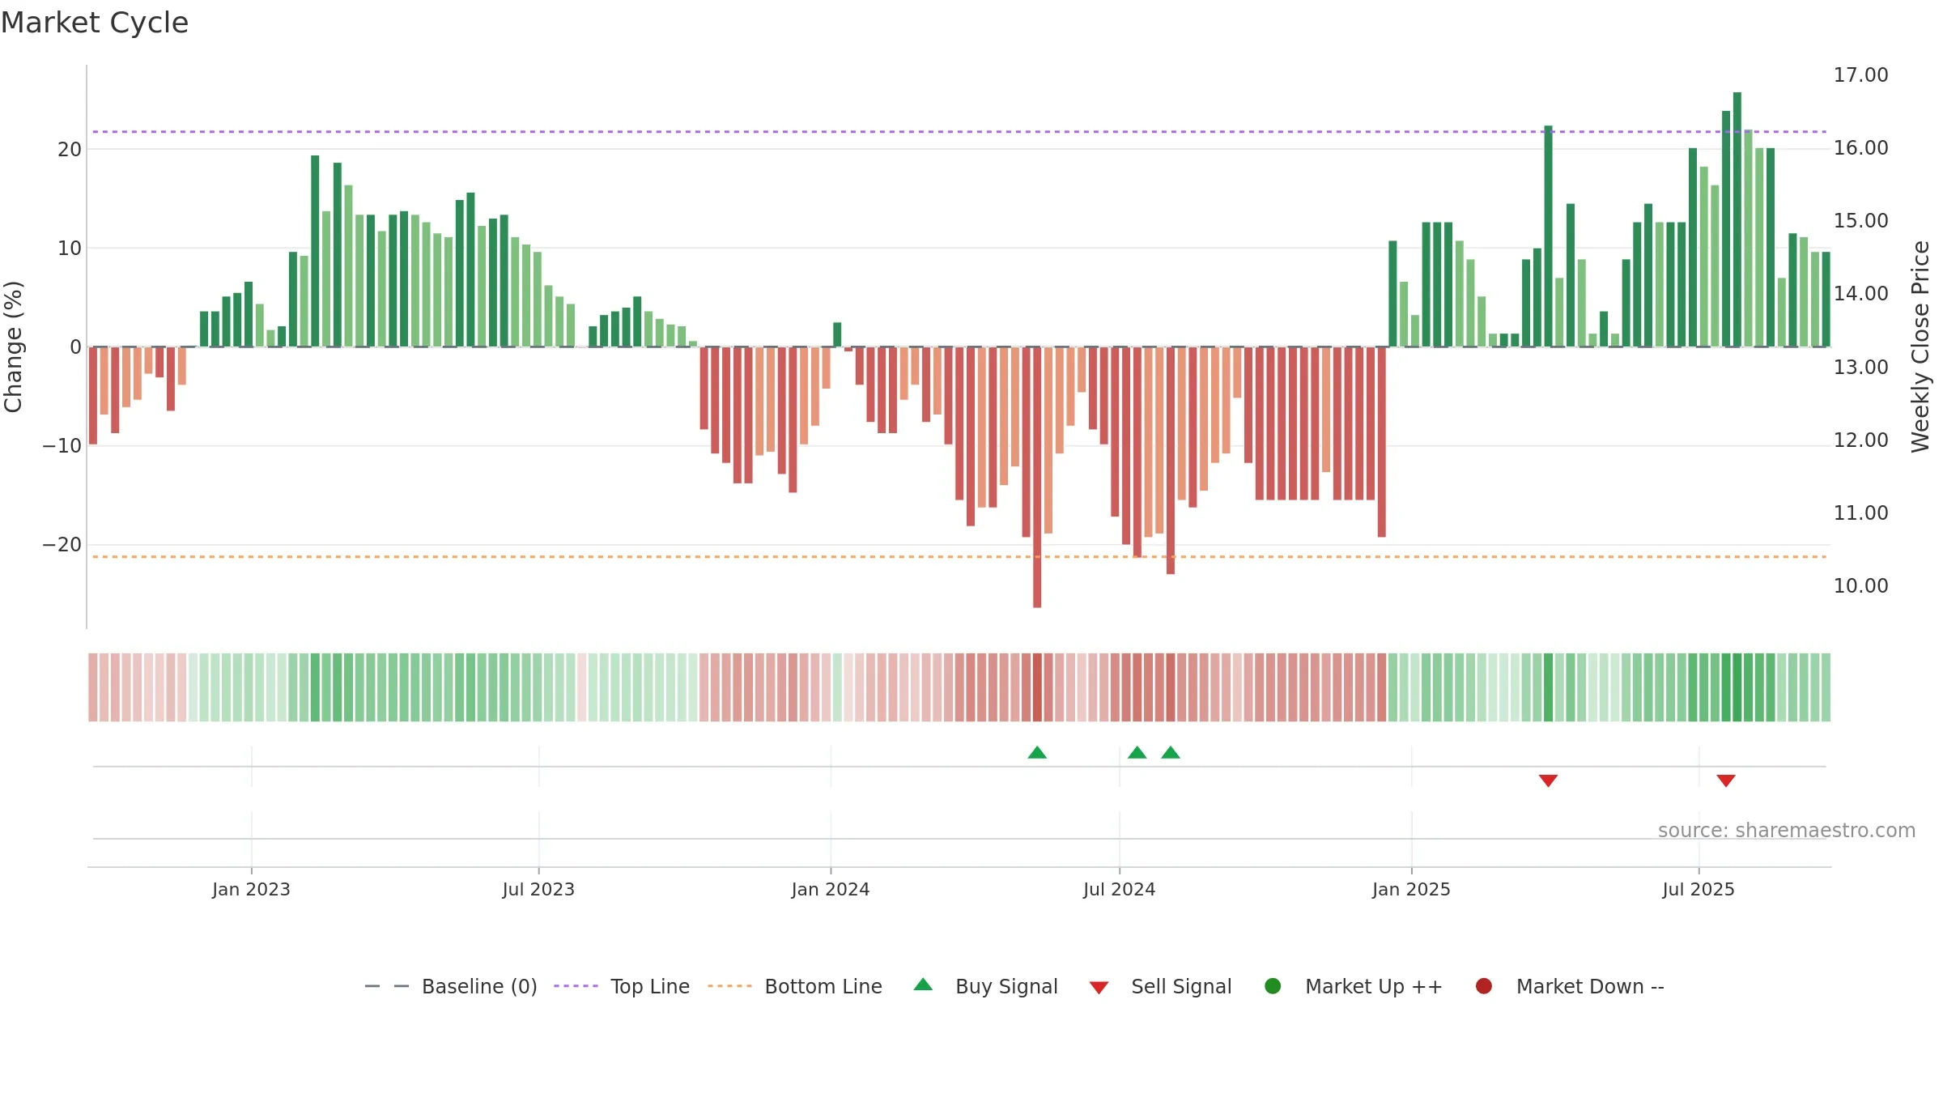The image size is (1943, 1093).
Task: Click the lone green bar at Jan 2024
Action: [x=837, y=334]
